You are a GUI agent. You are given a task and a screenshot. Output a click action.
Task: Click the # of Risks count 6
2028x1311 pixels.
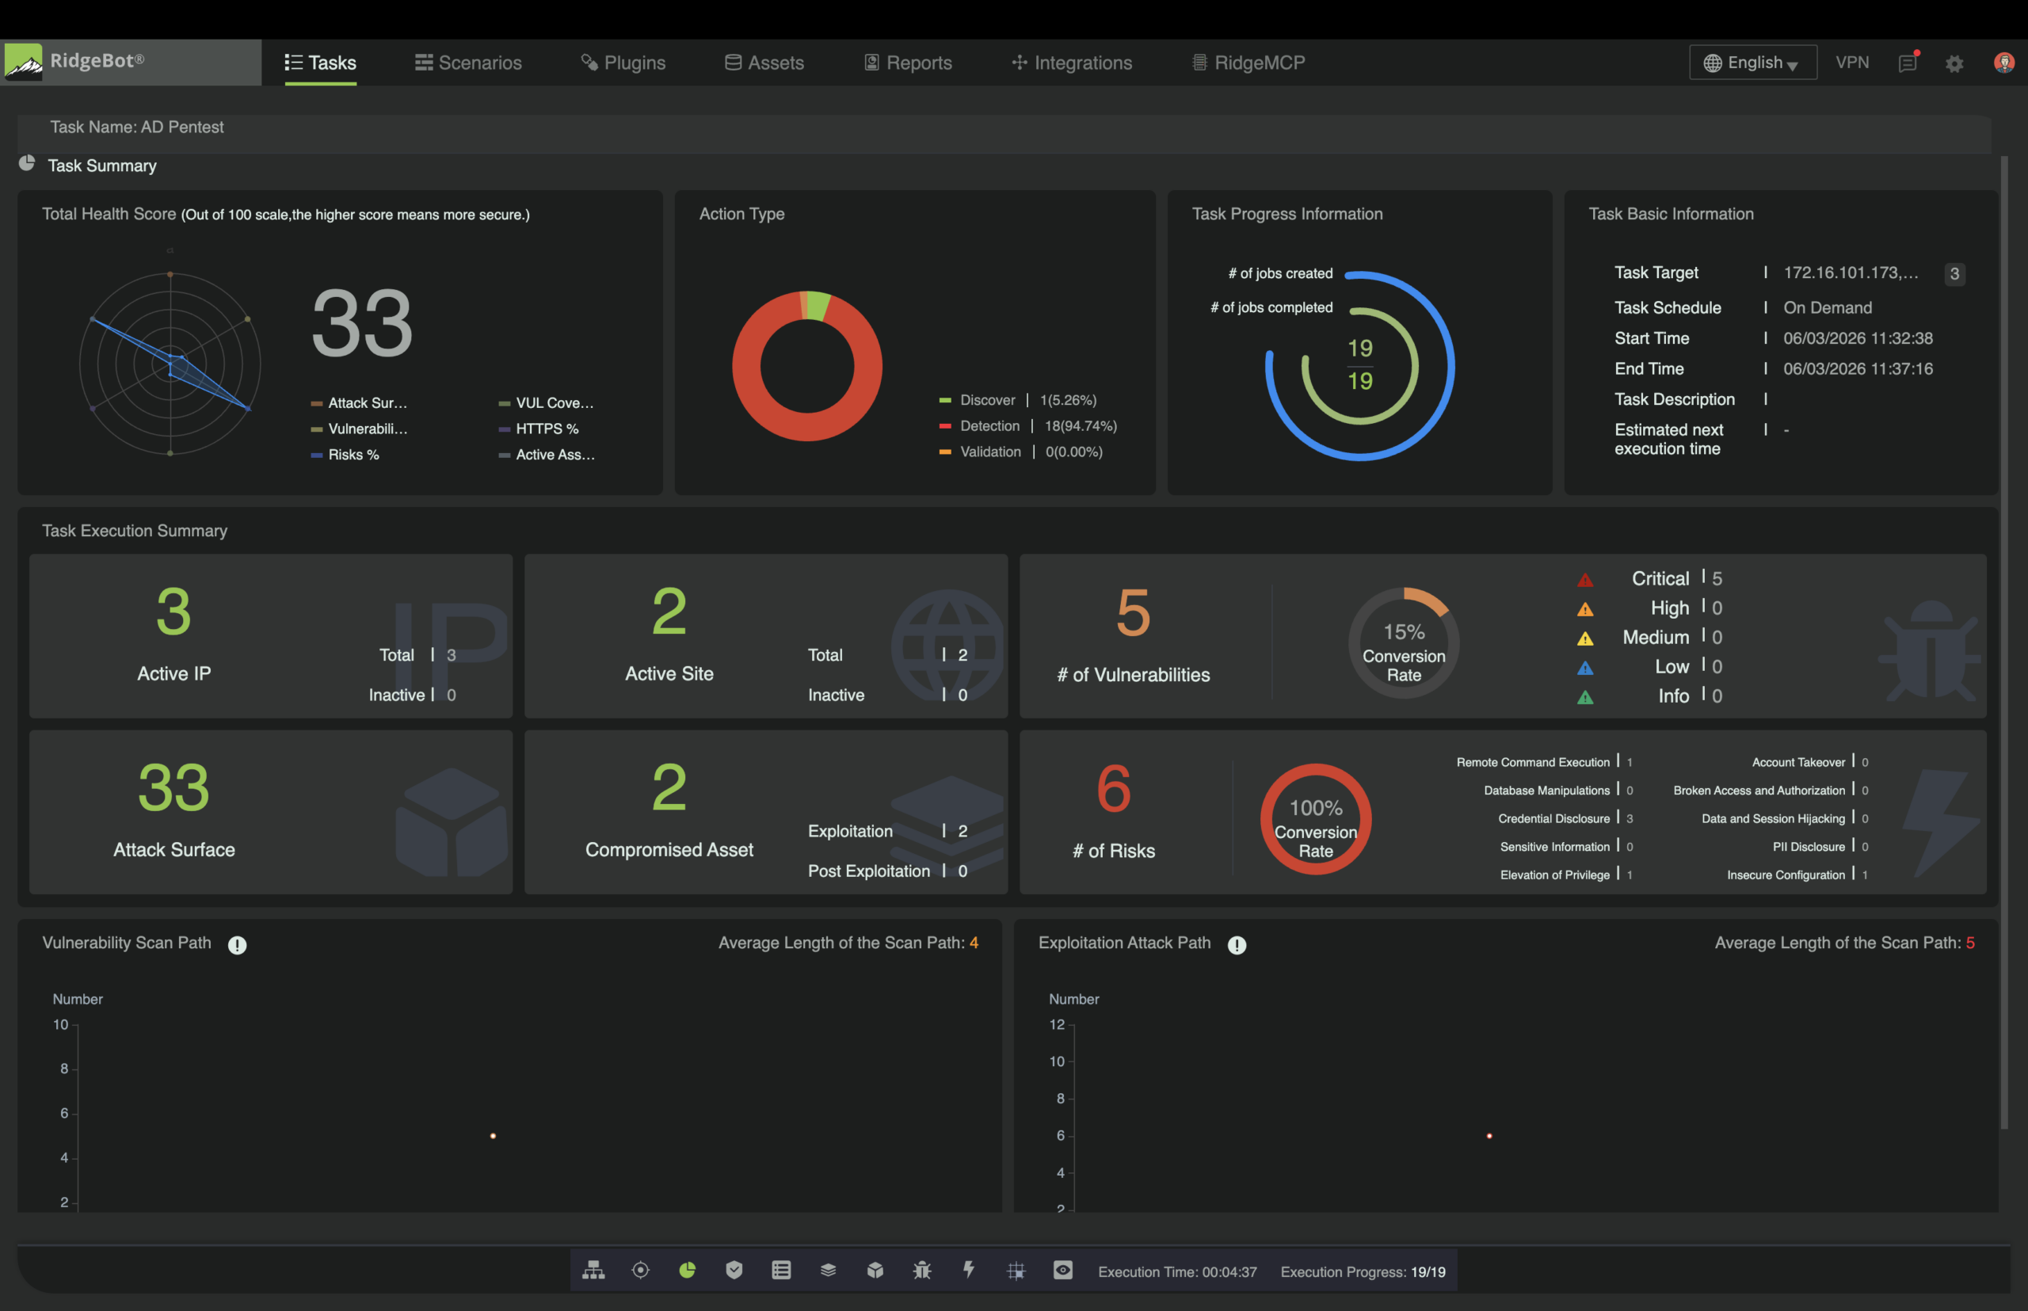[1114, 788]
